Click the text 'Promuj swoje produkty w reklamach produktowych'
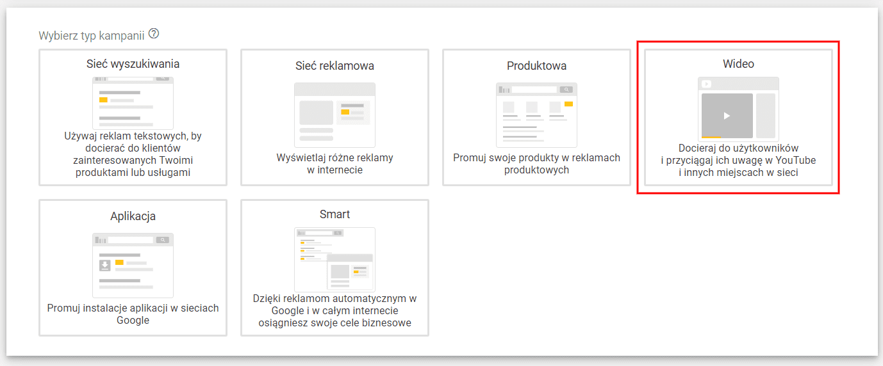This screenshot has height=366, width=883. [x=536, y=164]
